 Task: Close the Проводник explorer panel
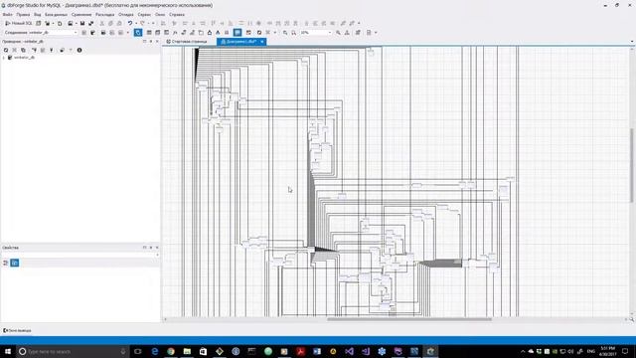(x=157, y=42)
